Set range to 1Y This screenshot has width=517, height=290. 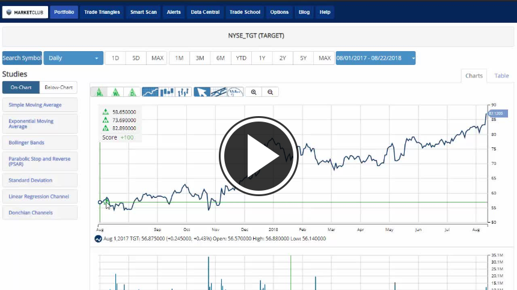(x=262, y=58)
